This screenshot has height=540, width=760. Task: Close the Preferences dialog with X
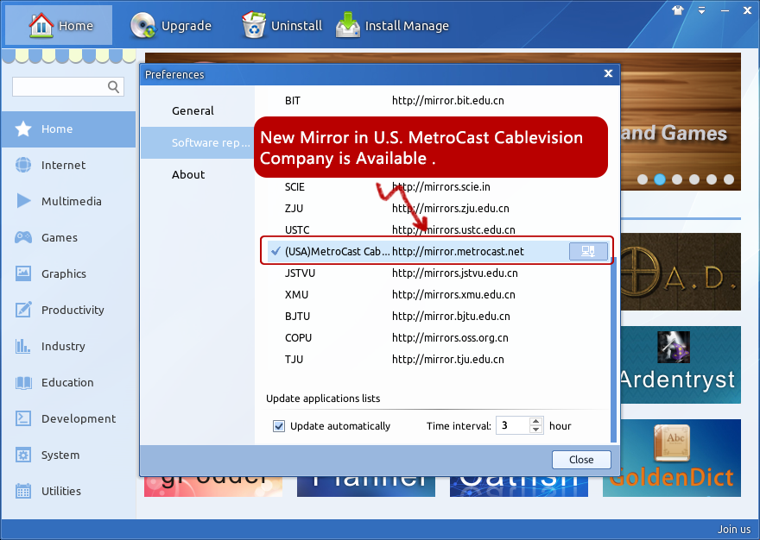[x=608, y=73]
